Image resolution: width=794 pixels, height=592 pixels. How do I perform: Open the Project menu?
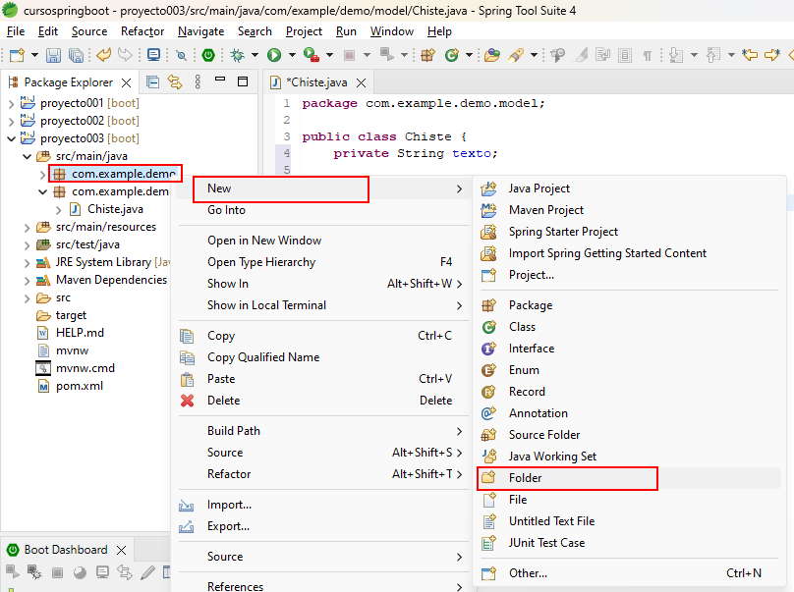(304, 31)
